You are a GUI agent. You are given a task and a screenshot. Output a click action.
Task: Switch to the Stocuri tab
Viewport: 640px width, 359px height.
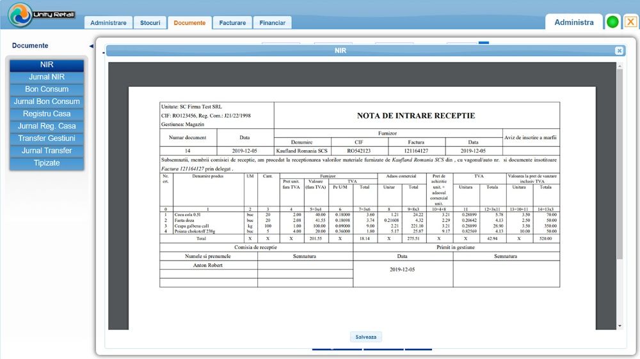pos(150,23)
